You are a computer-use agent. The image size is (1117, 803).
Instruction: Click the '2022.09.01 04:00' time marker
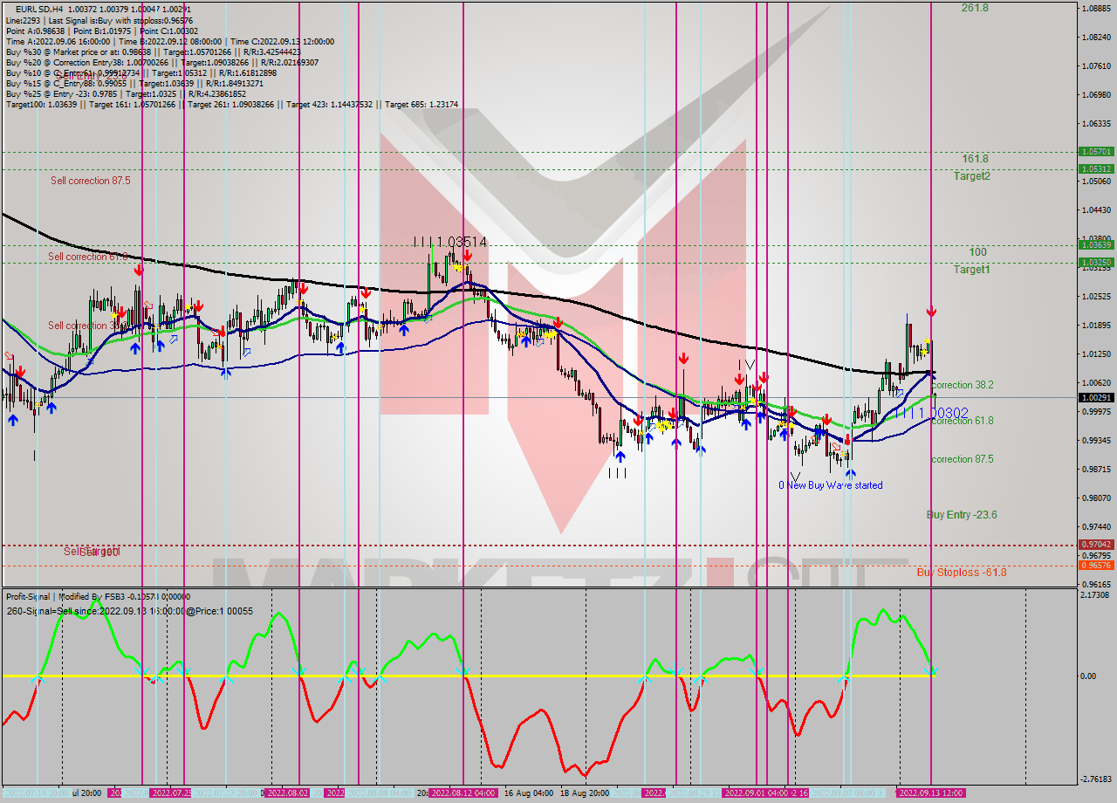point(756,793)
